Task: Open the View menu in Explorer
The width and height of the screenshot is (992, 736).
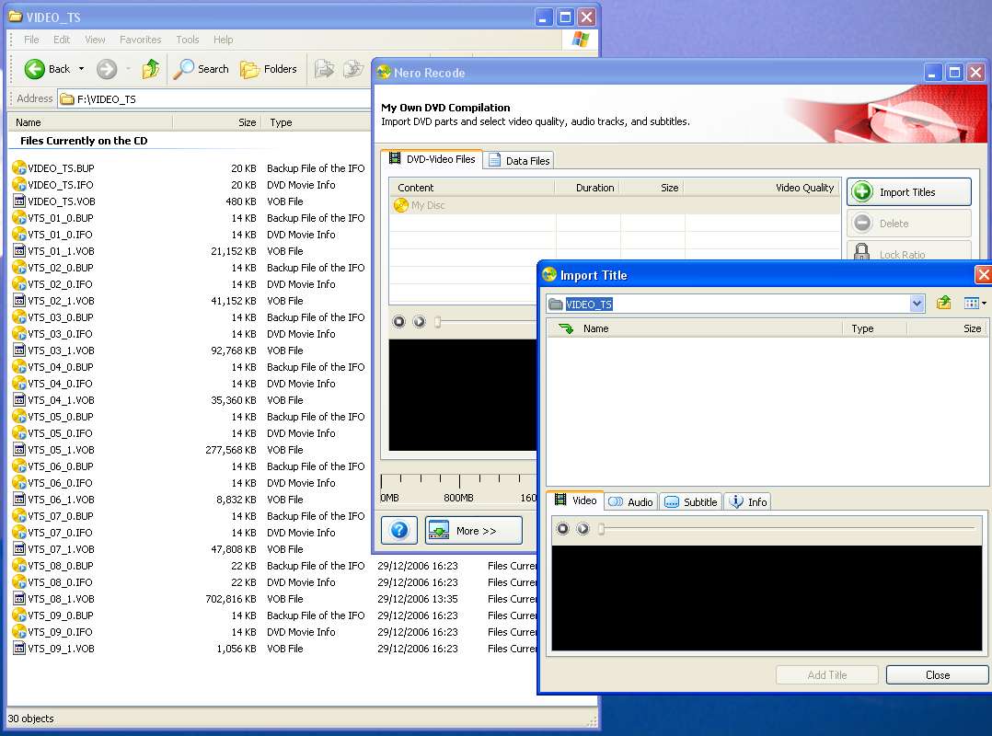Action: pos(95,40)
